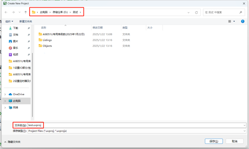Image resolution: width=249 pixels, height=149 pixels.
Task: Sort by the 名称 column header
Action: [44, 28]
